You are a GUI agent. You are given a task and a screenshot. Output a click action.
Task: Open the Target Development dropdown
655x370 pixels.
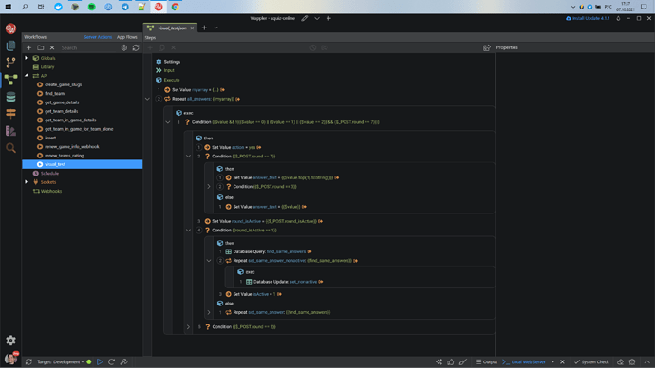[61, 362]
